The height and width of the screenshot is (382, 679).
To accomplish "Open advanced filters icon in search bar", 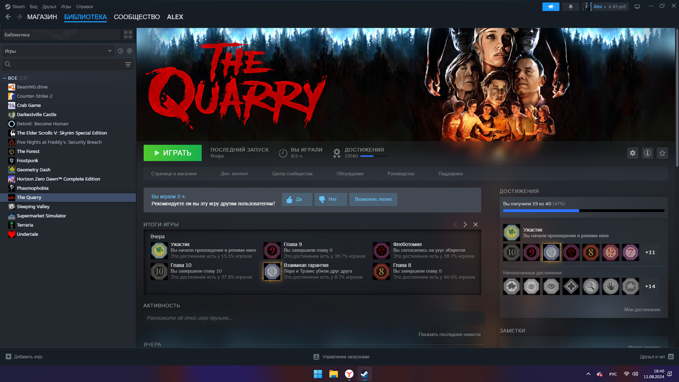I will 128,64.
